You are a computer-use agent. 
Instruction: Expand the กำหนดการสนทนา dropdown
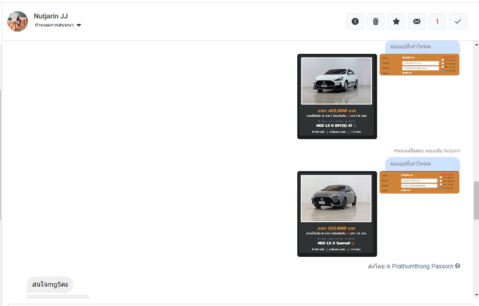point(58,25)
